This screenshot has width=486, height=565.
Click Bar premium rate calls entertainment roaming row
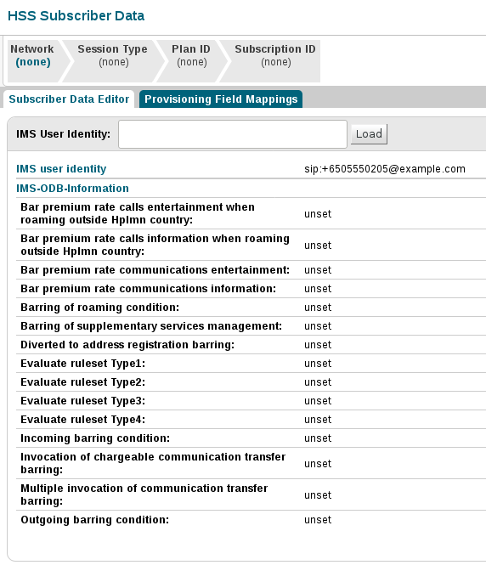tap(251, 213)
